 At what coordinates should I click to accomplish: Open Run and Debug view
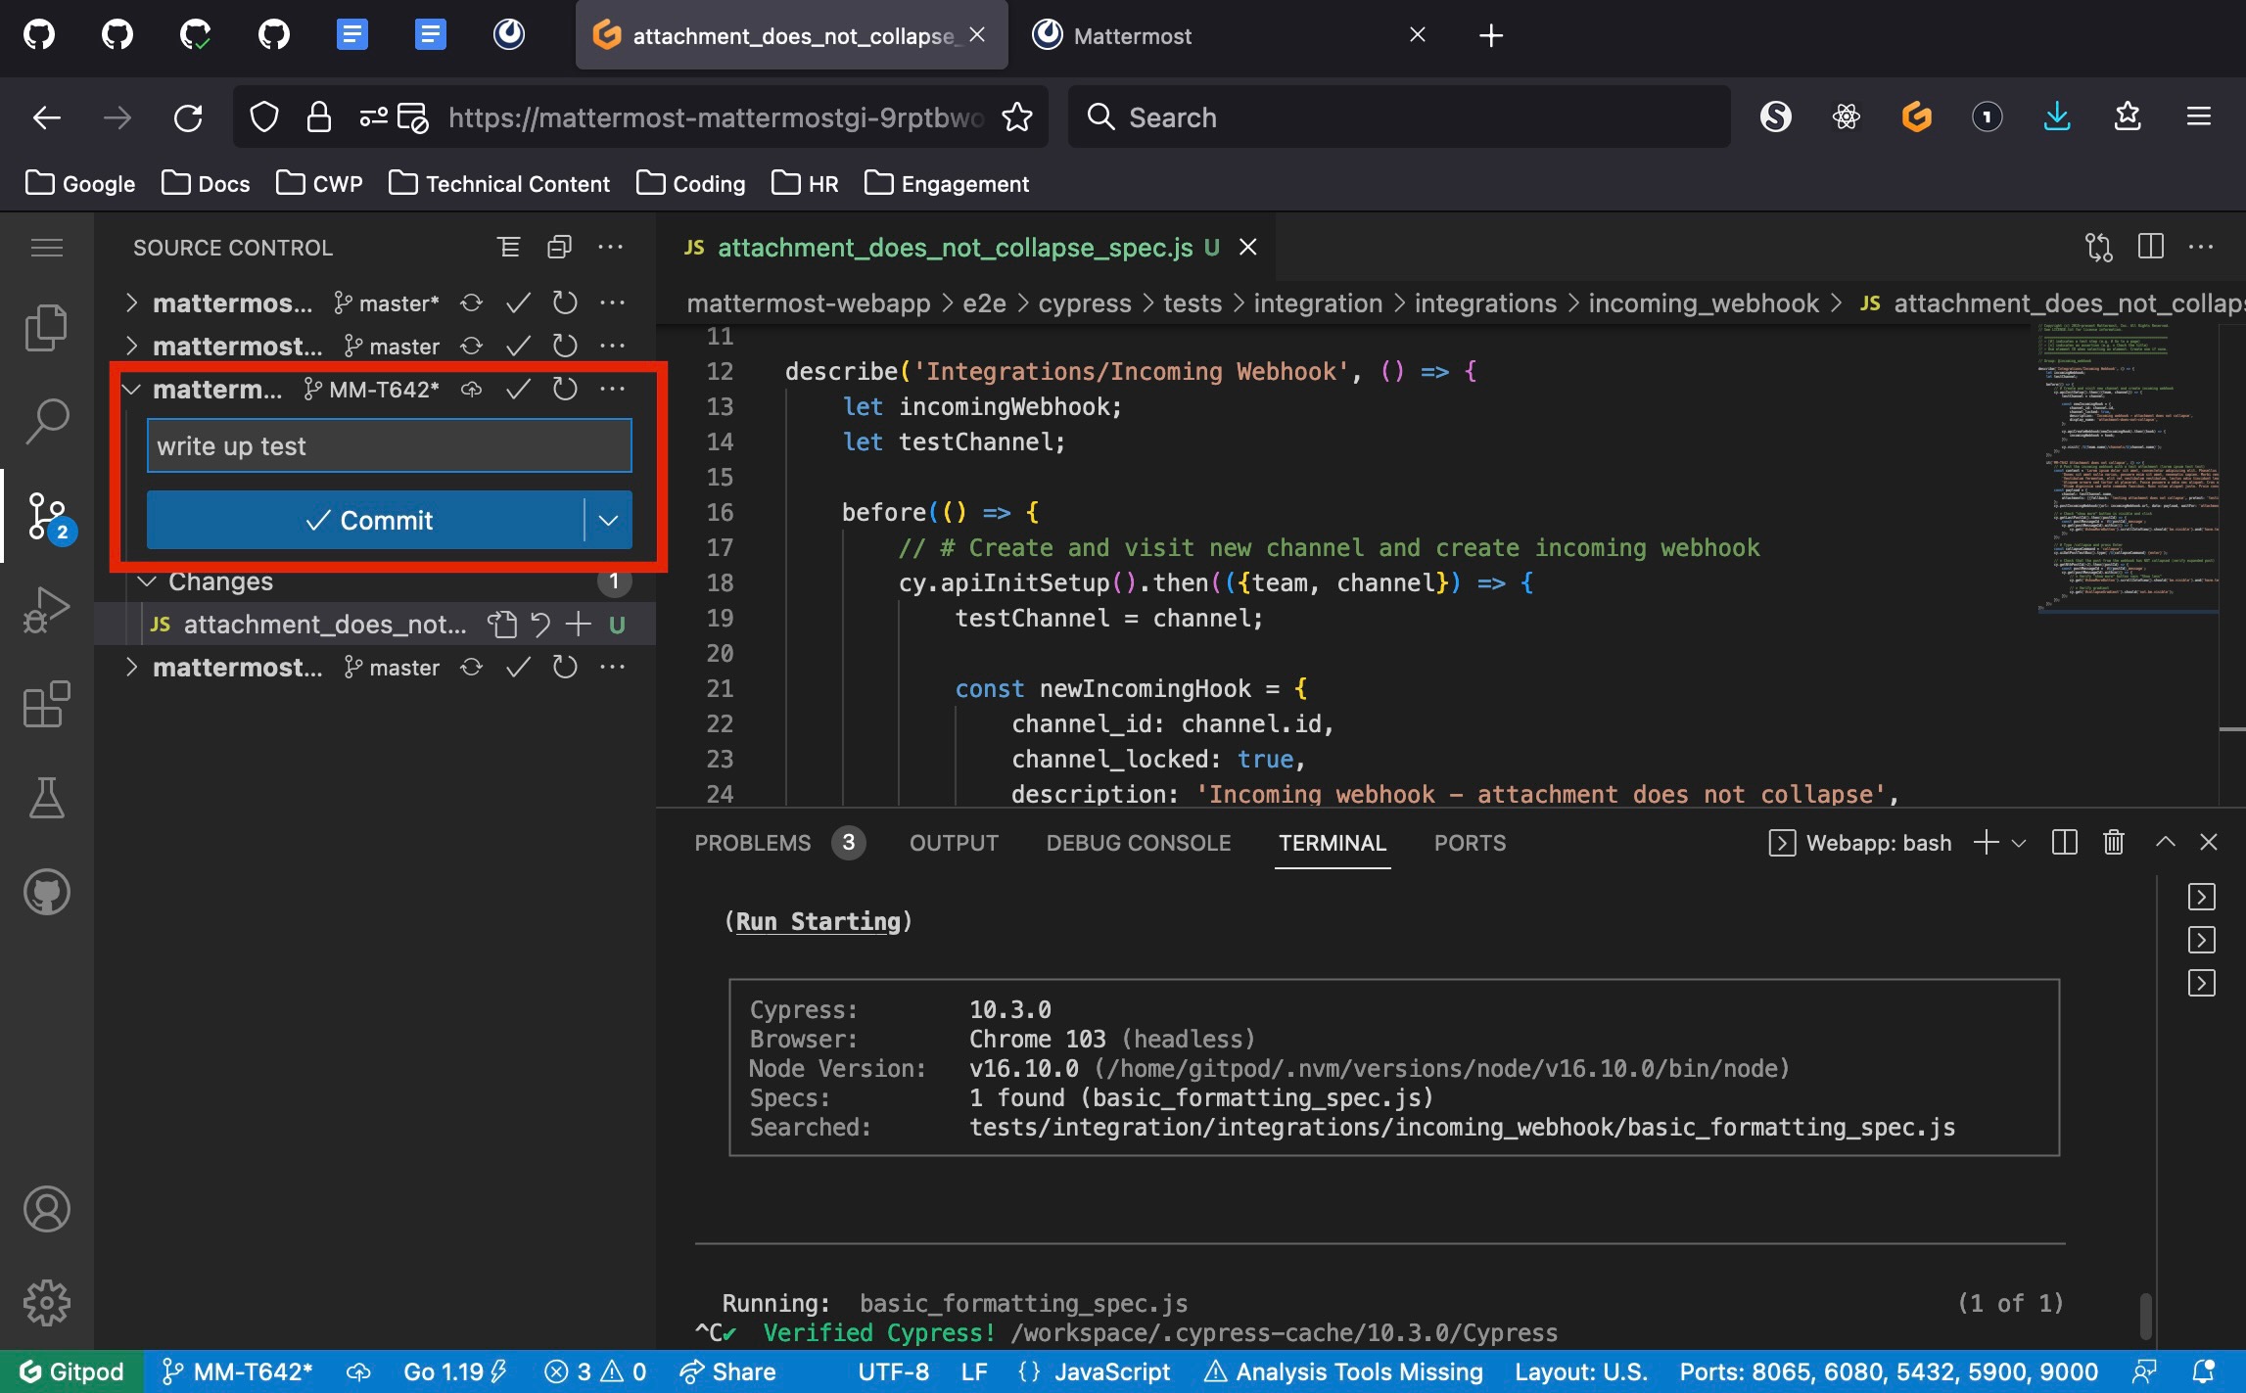[x=46, y=610]
